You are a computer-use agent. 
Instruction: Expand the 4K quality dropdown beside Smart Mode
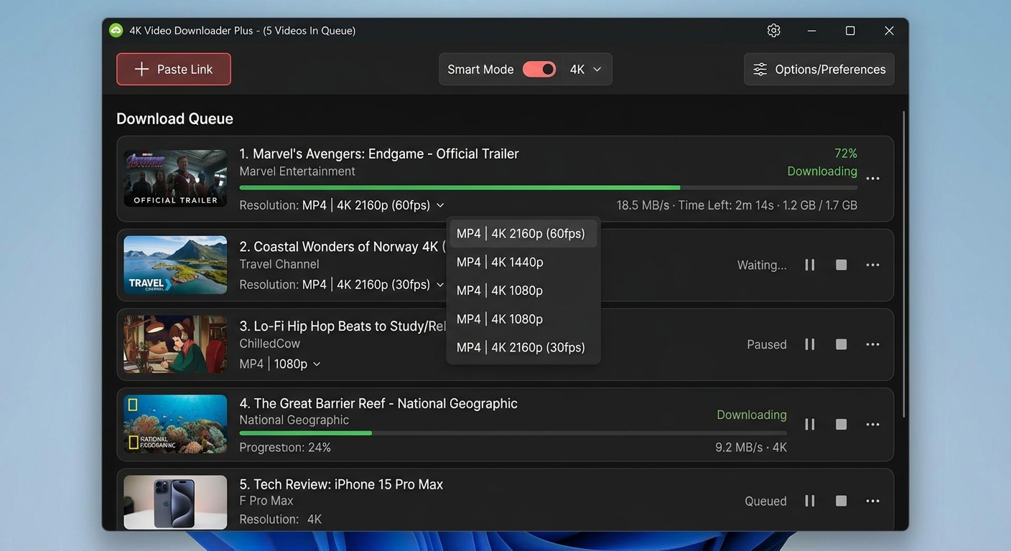(585, 70)
